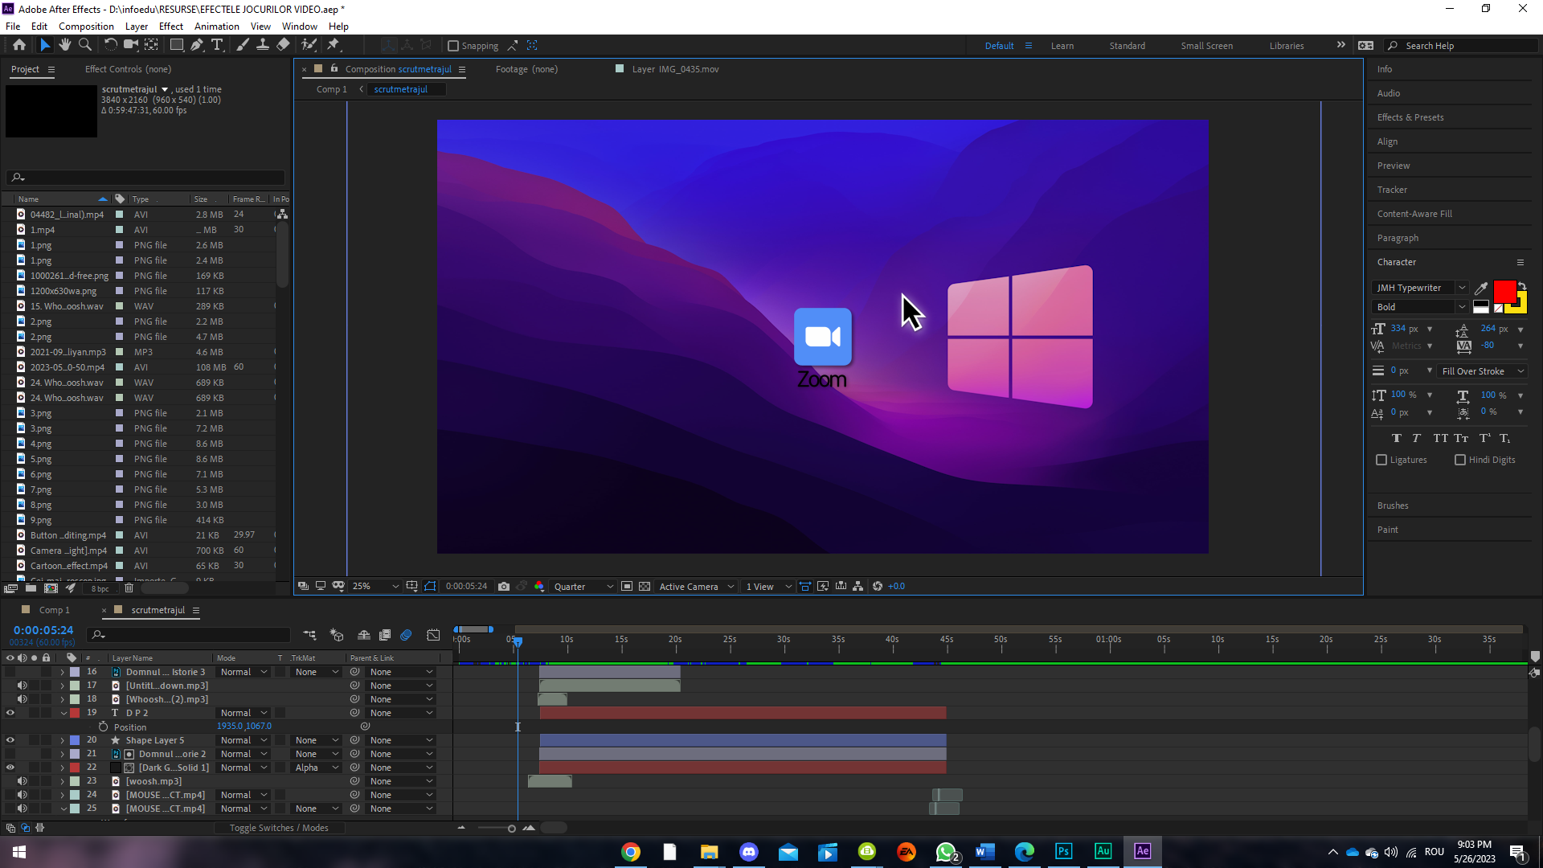
Task: Expand Shape Layer 5 properties
Action: (x=62, y=740)
